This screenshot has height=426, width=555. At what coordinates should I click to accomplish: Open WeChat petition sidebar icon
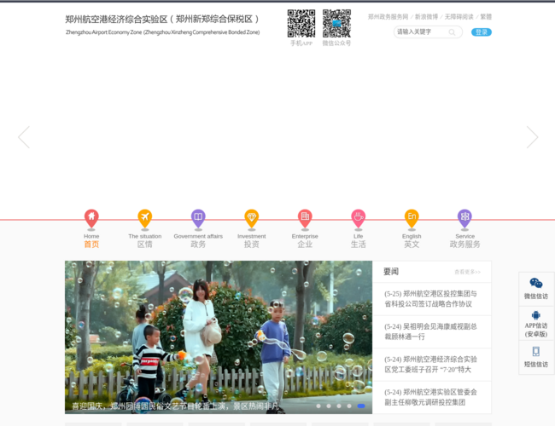[536, 284]
